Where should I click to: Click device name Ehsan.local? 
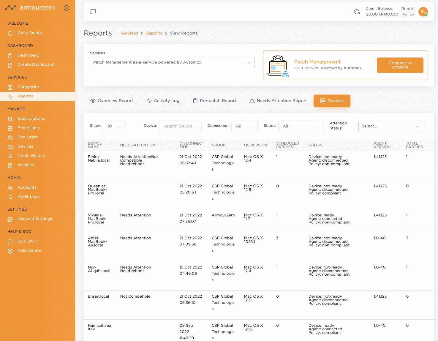click(98, 296)
